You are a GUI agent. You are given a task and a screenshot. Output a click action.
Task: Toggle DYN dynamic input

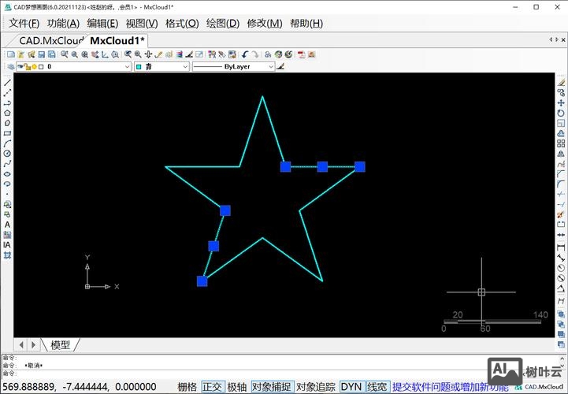coord(351,387)
